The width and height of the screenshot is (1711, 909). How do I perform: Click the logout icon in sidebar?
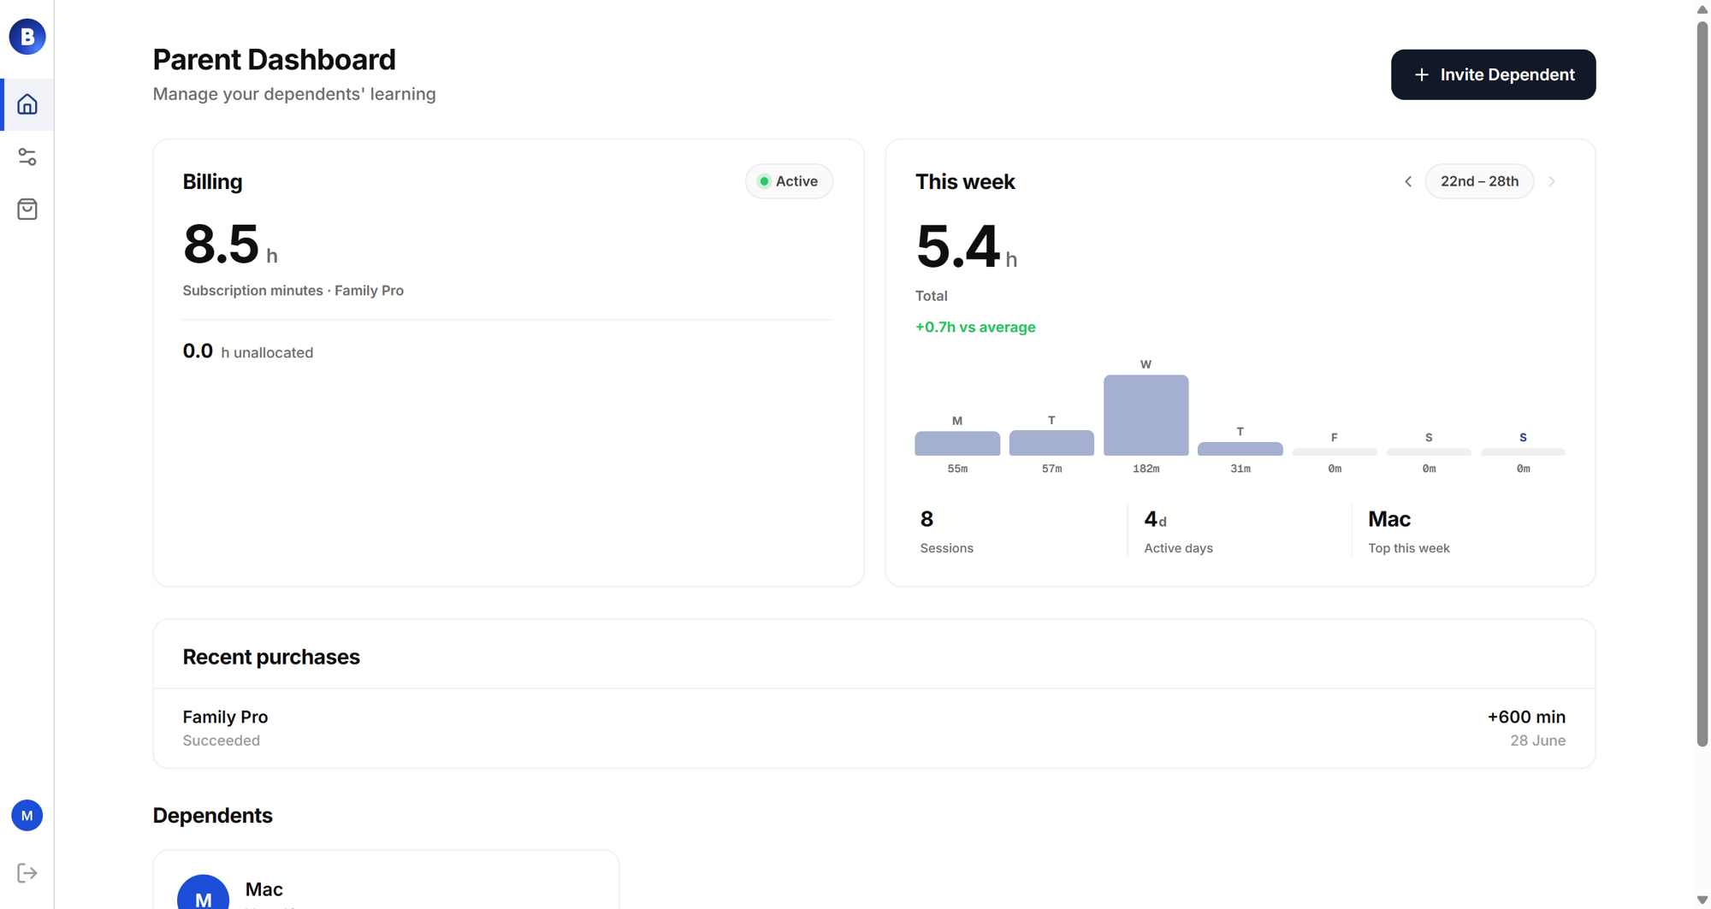27,873
